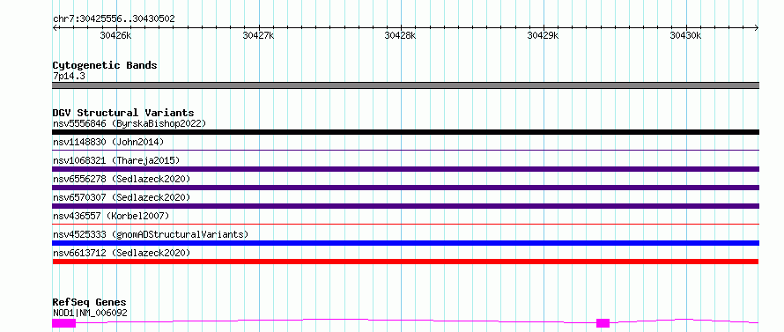Open variant label nsv1068321 (Thareja2015)
784x332 pixels.
pos(116,160)
